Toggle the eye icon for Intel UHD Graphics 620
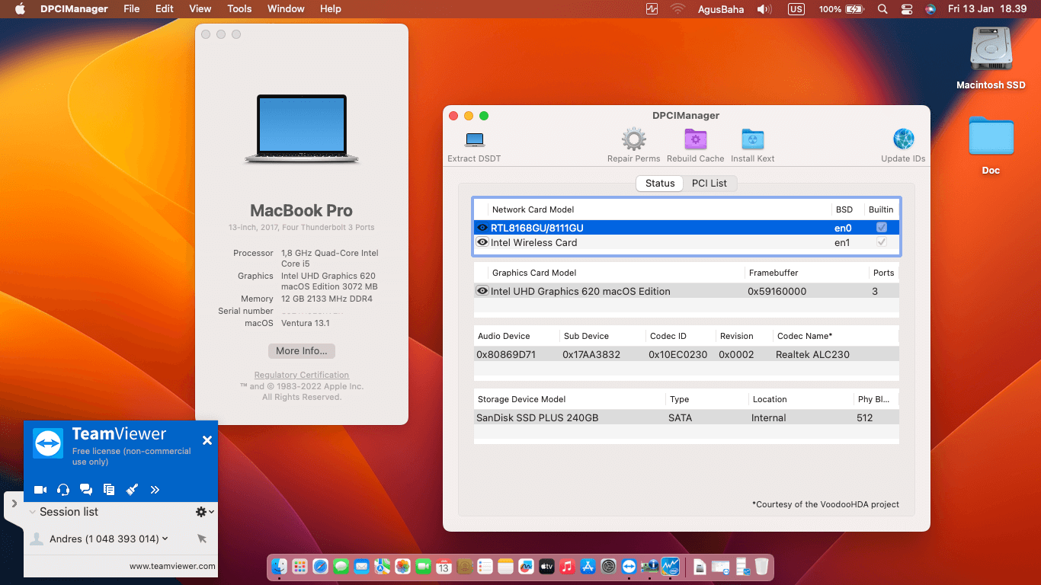Viewport: 1041px width, 585px height. (482, 291)
